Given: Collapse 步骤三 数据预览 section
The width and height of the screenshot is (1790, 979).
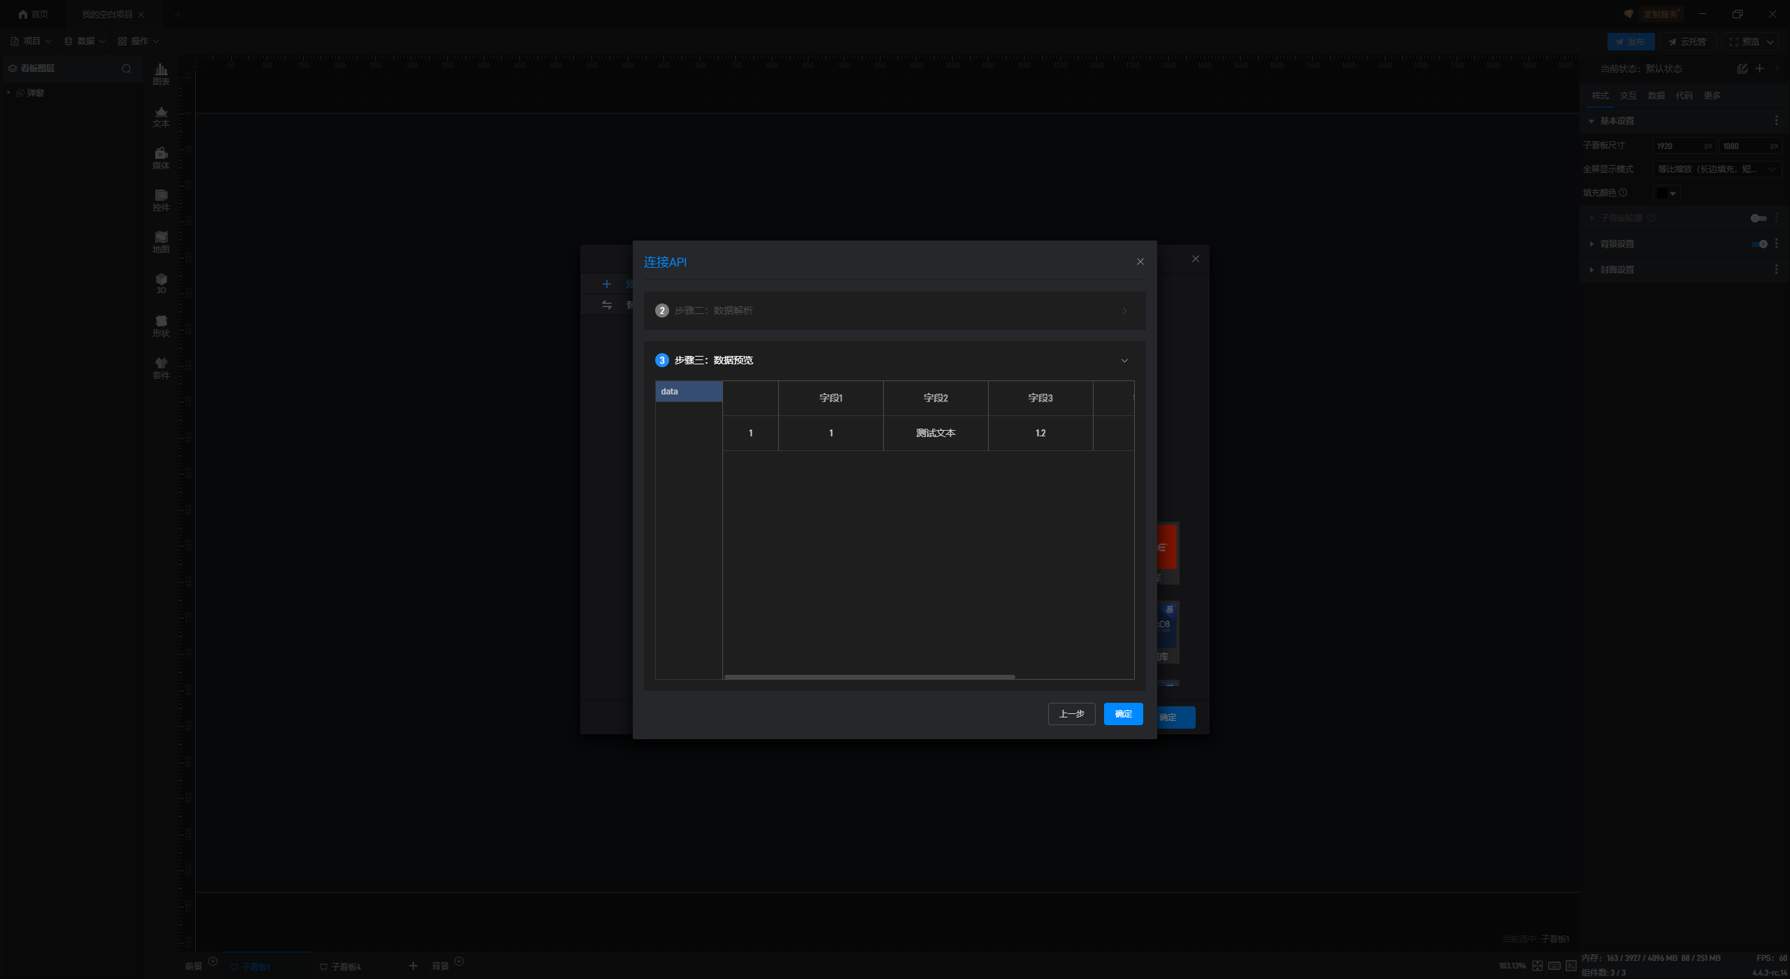Looking at the screenshot, I should point(1124,361).
